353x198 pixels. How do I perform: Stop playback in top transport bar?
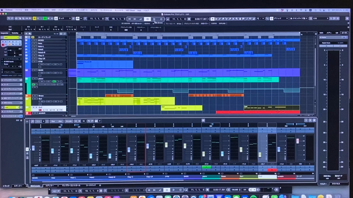[x=147, y=19]
